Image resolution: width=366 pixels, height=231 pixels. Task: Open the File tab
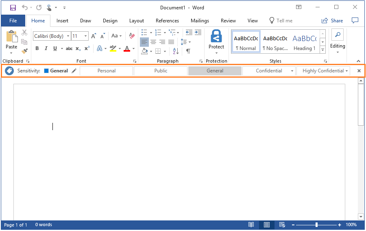(13, 20)
